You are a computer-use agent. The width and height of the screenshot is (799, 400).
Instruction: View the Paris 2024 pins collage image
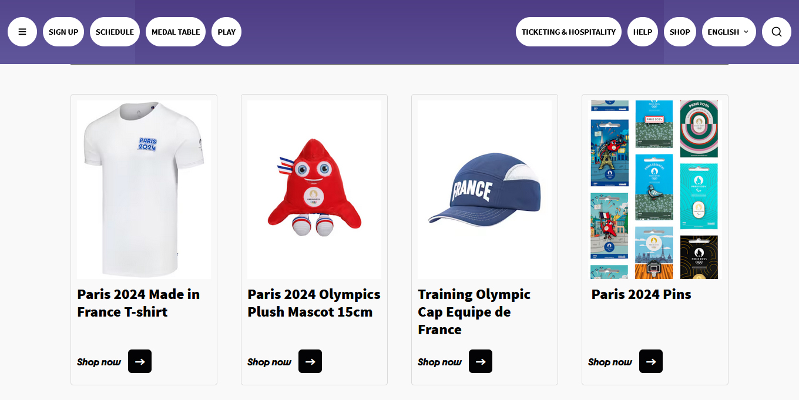pyautogui.click(x=654, y=189)
